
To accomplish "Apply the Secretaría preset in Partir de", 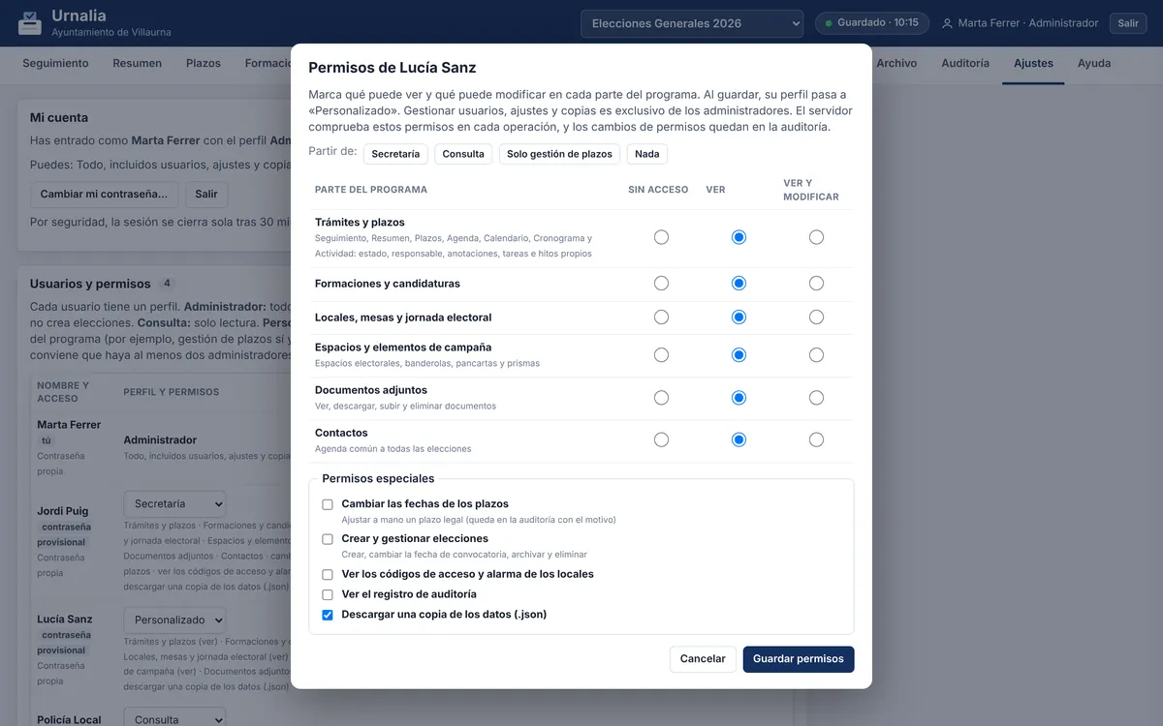I will tap(395, 154).
